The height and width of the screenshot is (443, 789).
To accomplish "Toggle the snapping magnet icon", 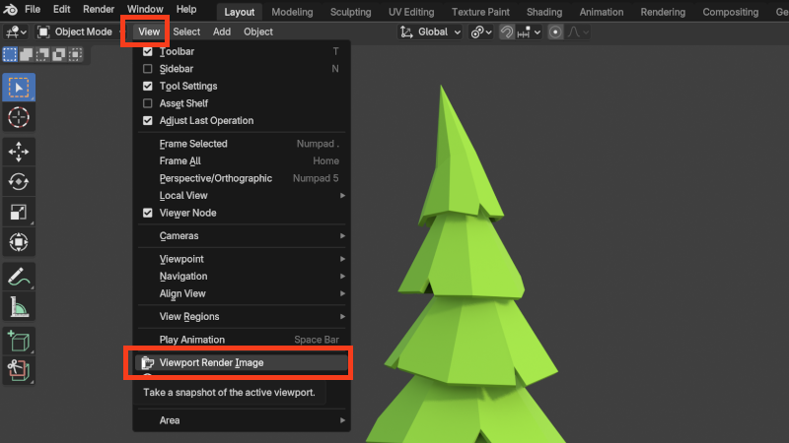I will [x=507, y=32].
